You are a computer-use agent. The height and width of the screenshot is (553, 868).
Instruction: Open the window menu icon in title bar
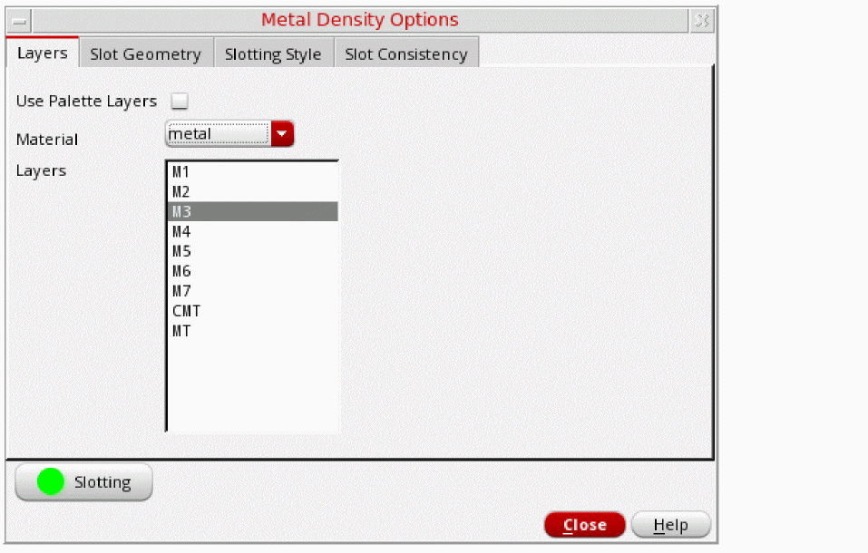[19, 21]
